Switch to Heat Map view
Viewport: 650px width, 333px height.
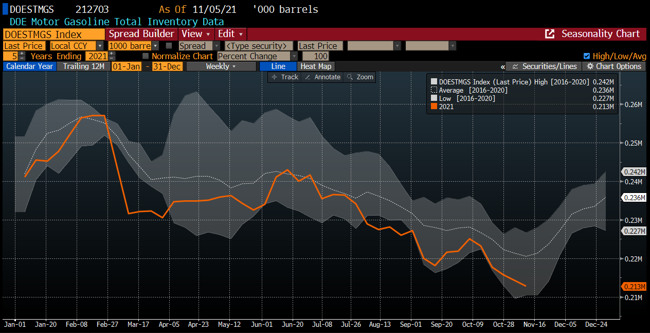pyautogui.click(x=316, y=66)
